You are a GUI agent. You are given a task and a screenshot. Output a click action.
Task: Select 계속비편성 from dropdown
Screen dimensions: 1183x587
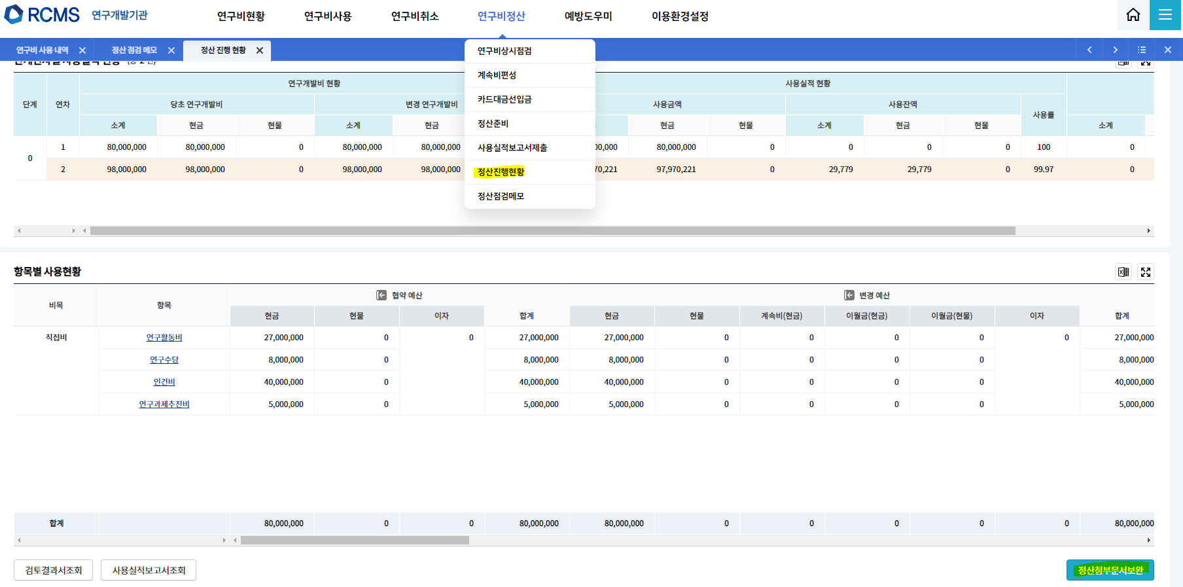click(x=530, y=75)
